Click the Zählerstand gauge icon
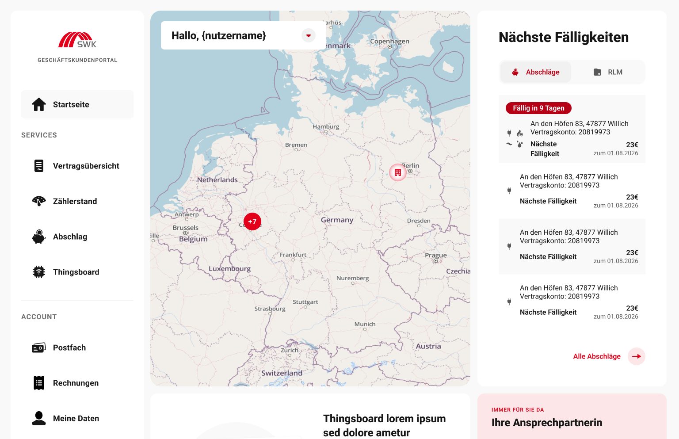The width and height of the screenshot is (679, 439). point(39,201)
